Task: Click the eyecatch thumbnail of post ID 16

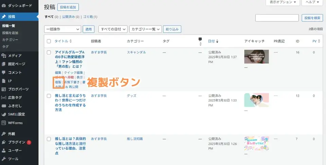Action: tap(257, 56)
